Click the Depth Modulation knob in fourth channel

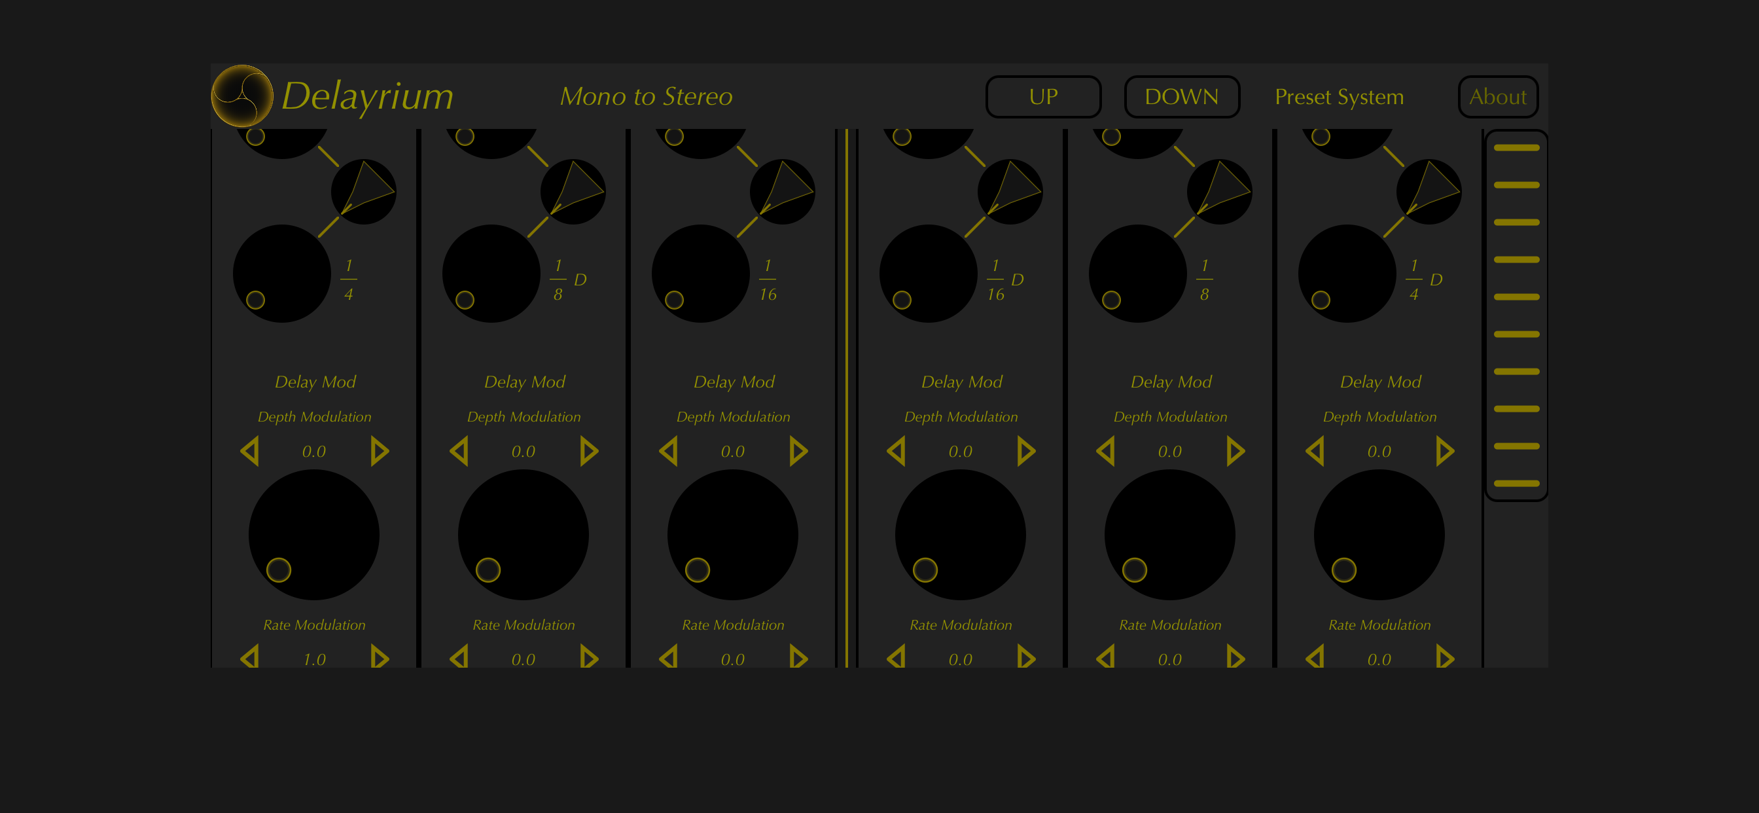pos(959,535)
